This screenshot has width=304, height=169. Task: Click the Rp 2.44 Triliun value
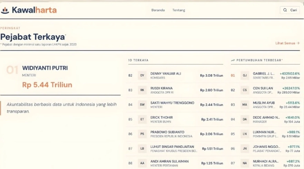[x=211, y=105]
